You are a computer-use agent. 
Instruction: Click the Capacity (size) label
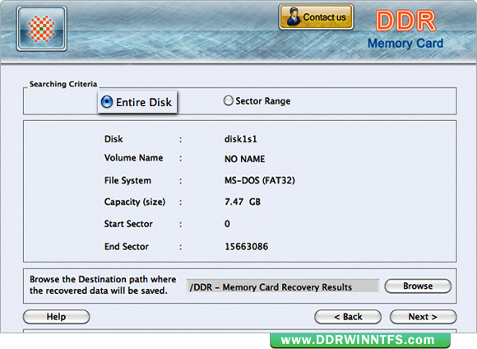coord(135,202)
